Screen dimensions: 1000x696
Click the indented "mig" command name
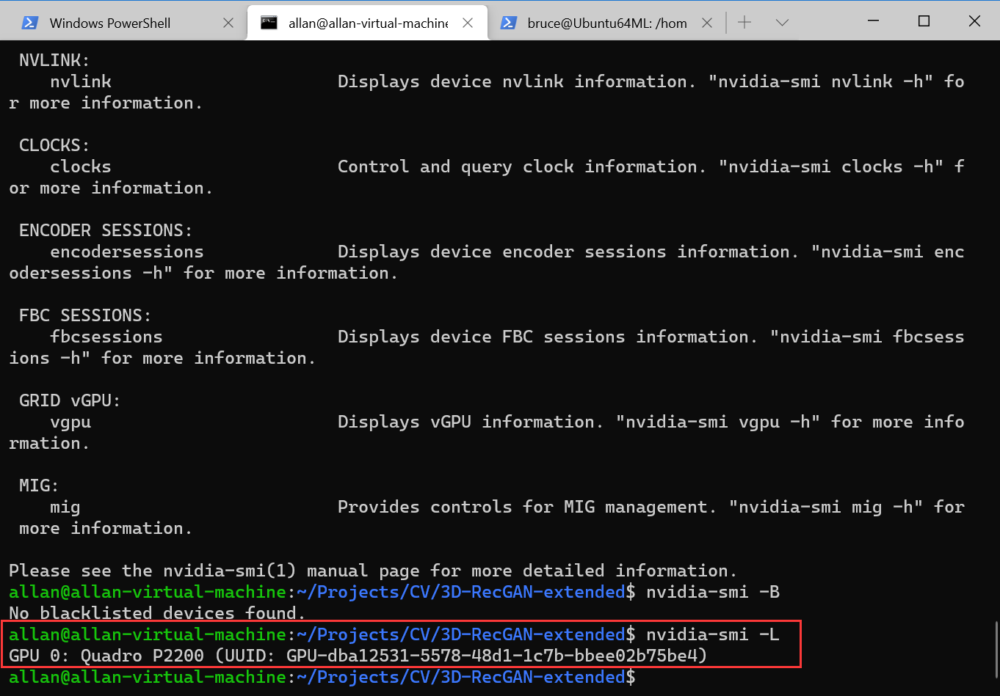(x=65, y=507)
